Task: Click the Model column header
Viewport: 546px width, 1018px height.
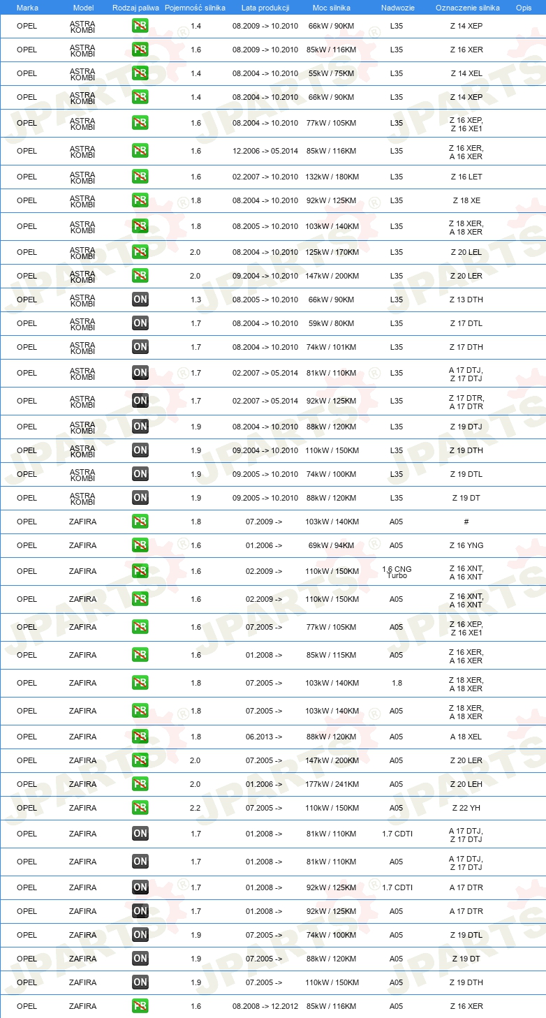Action: click(x=83, y=8)
